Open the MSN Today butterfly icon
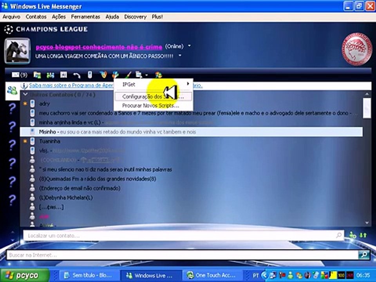The height and width of the screenshot is (282, 376). click(x=103, y=75)
